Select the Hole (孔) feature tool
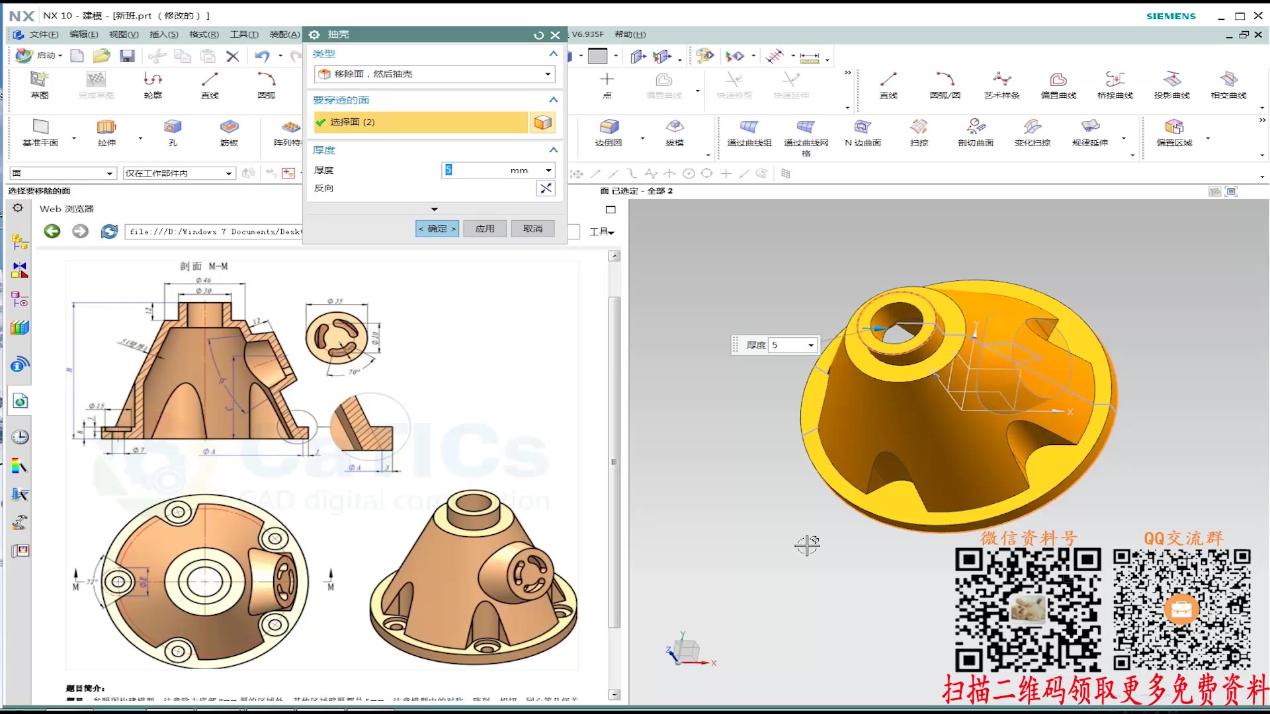This screenshot has width=1270, height=714. (173, 127)
